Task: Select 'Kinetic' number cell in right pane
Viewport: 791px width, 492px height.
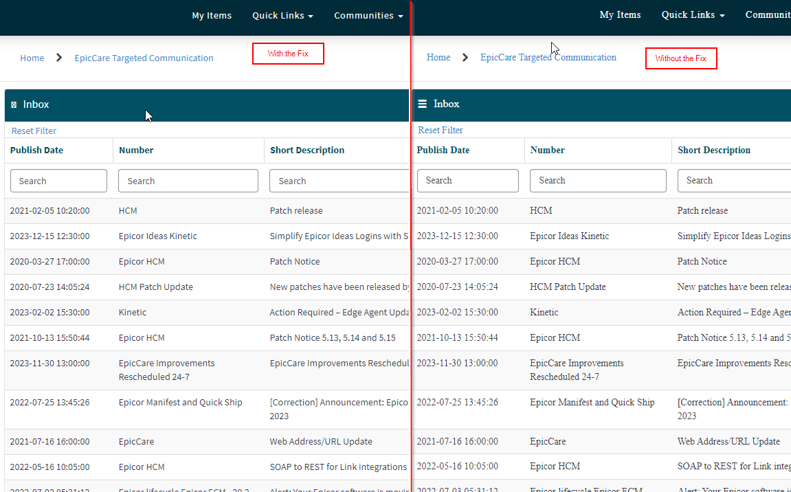Action: [x=544, y=313]
